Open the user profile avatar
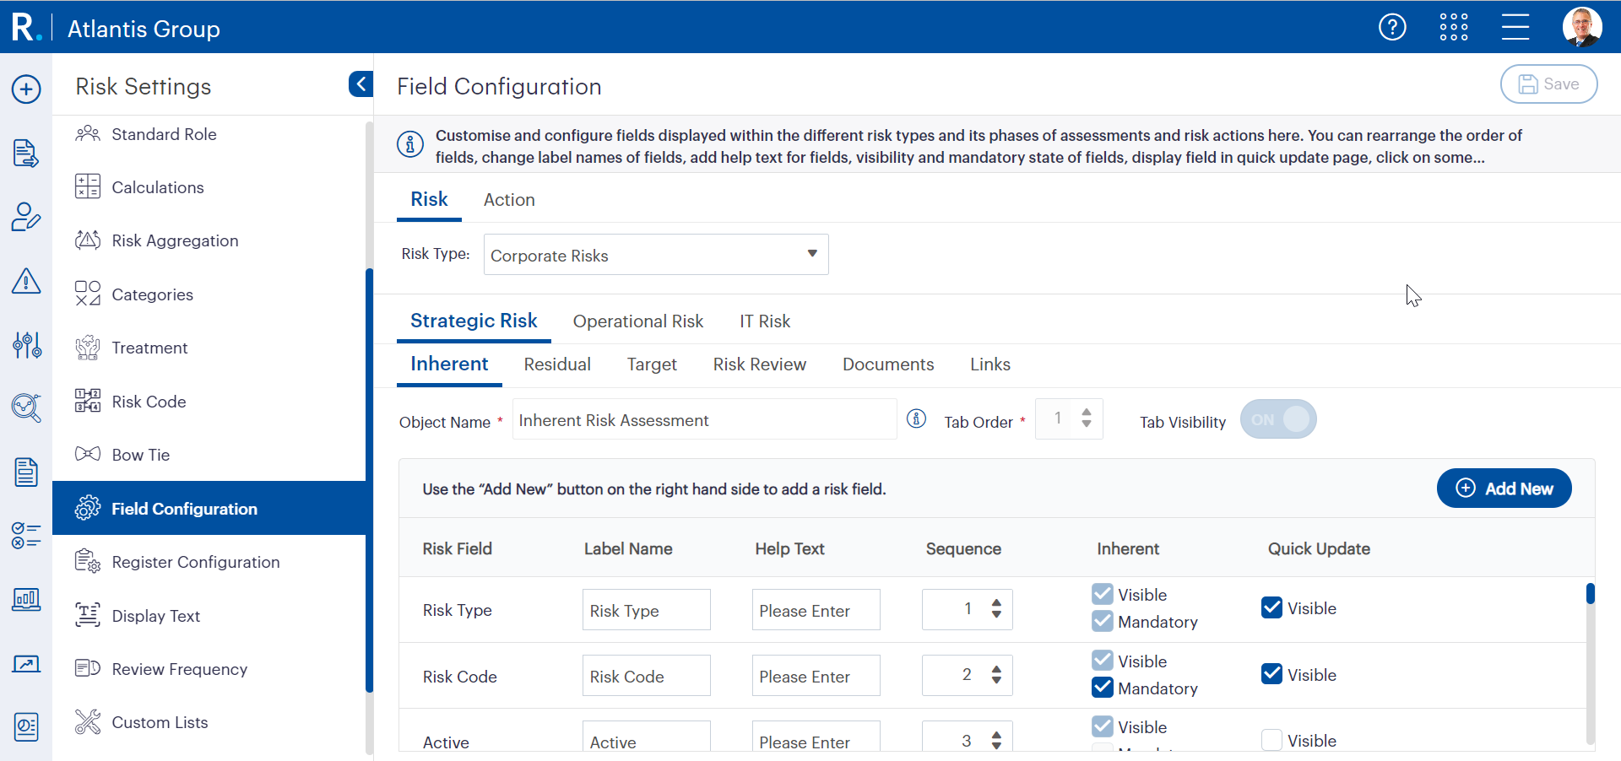Screen dimensions: 1621x761 (x=1582, y=27)
